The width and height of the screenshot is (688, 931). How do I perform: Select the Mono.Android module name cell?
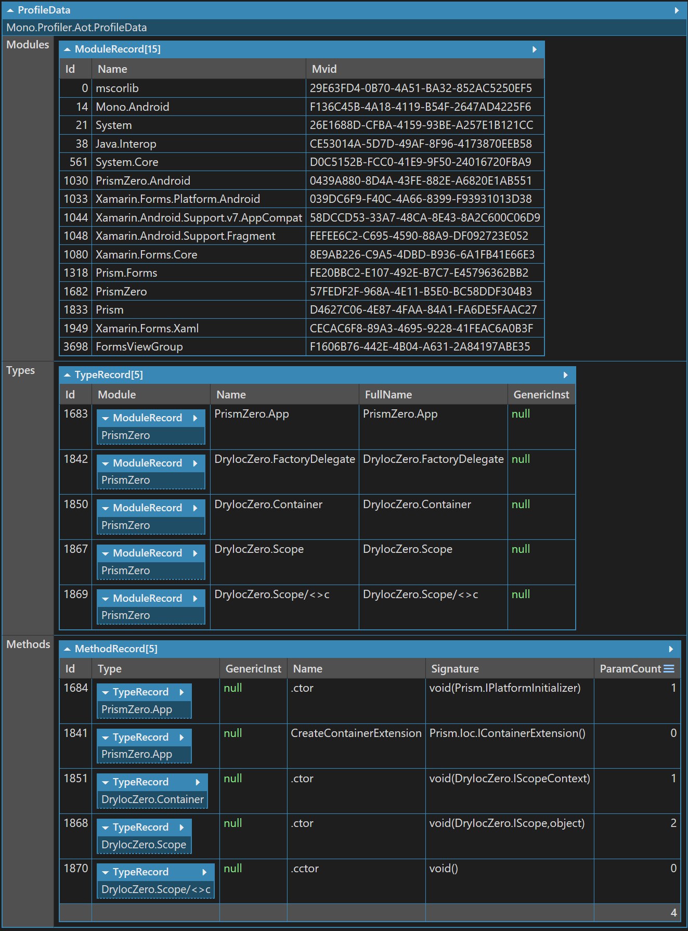point(199,107)
